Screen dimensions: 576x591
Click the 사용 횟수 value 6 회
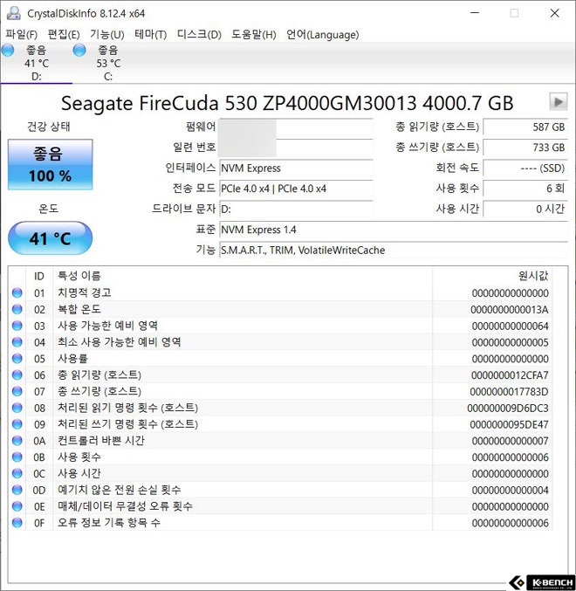pyautogui.click(x=525, y=189)
